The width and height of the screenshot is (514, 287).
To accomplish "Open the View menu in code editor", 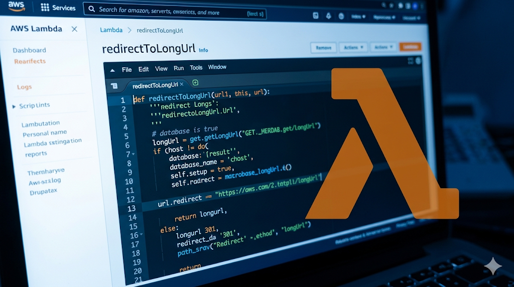I will (161, 68).
